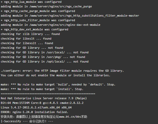Click the 'ngx_http_lua_module was configured' line
Image resolution: width=158 pixels, height=124 pixels.
31,2
